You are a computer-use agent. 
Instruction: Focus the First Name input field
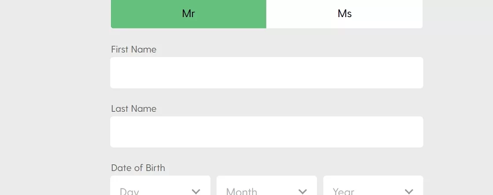[267, 73]
